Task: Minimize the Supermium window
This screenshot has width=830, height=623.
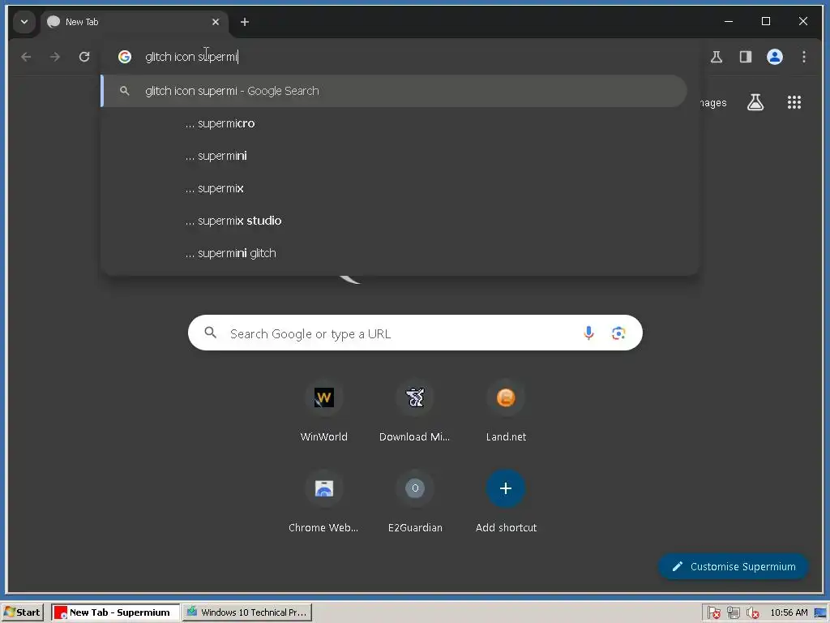Action: pos(729,21)
